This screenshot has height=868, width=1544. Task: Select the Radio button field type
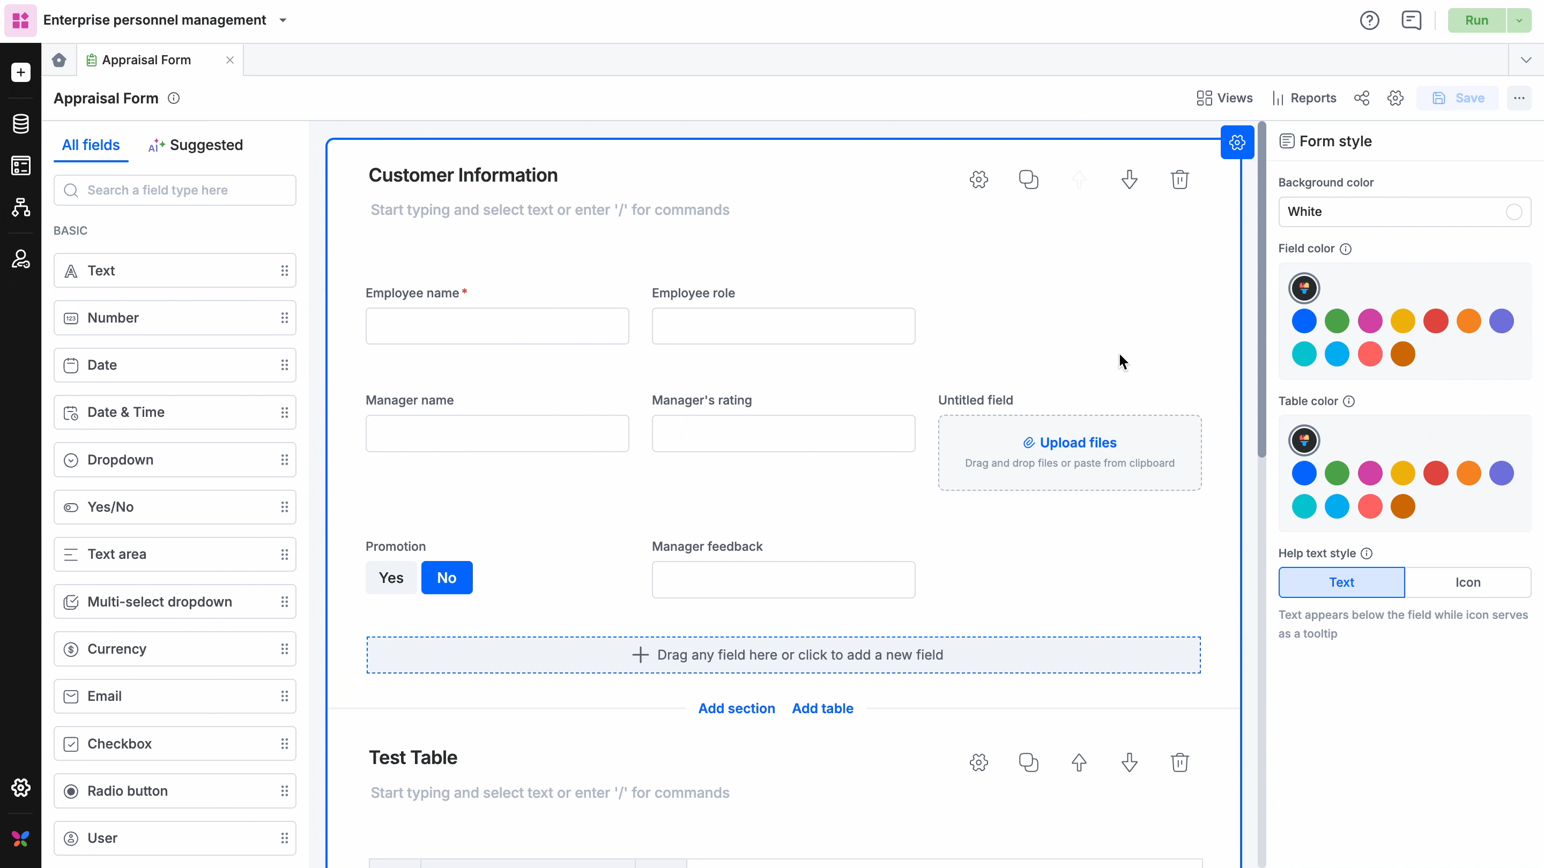(x=175, y=791)
